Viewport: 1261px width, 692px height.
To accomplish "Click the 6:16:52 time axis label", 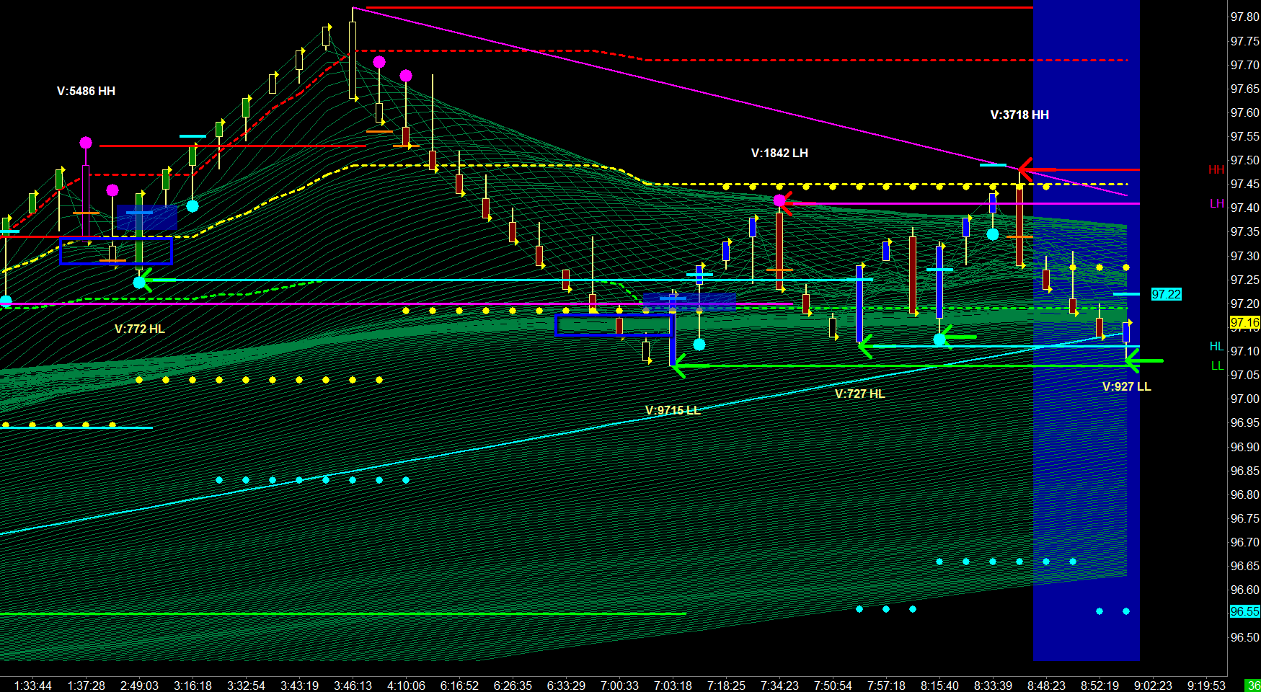I will click(x=460, y=686).
